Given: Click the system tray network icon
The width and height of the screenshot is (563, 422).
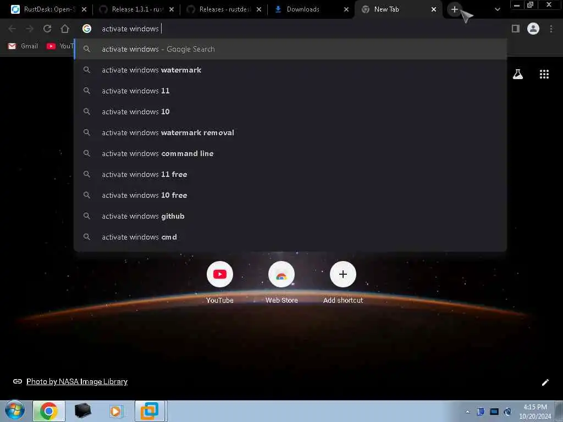Looking at the screenshot, I should (507, 412).
